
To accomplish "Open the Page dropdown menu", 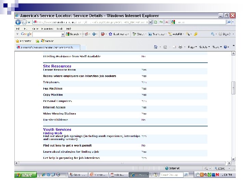I will [192, 47].
